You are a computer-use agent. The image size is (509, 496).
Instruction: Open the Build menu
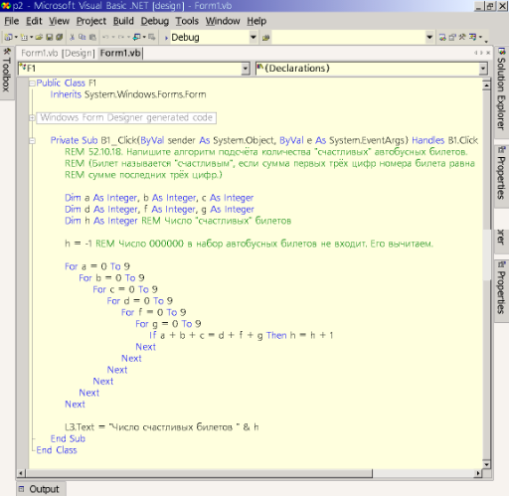pyautogui.click(x=123, y=21)
